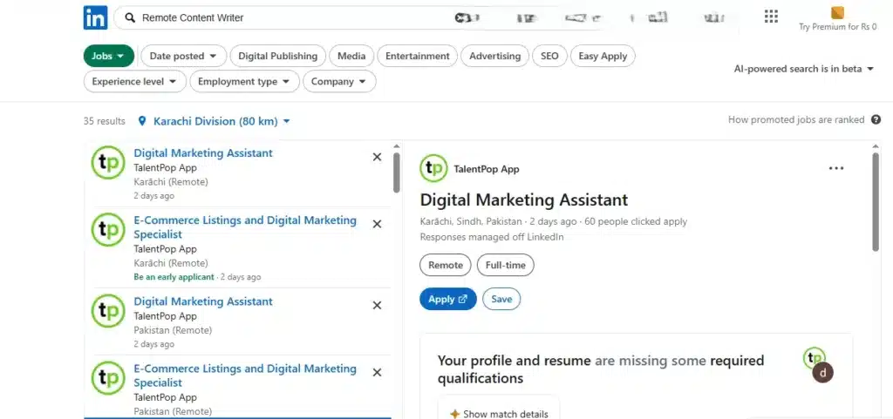Toggle the Easy Apply filter chip

(603, 56)
